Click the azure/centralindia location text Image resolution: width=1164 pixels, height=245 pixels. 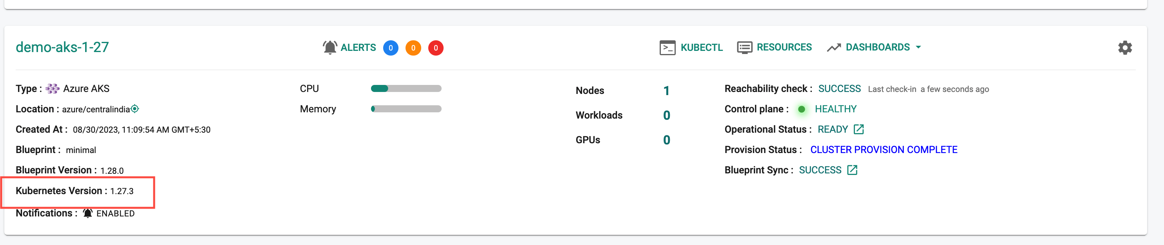(96, 109)
